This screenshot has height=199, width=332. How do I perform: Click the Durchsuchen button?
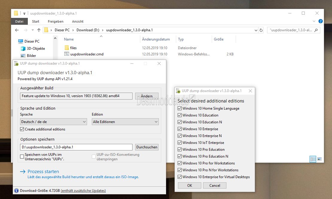coord(147,147)
